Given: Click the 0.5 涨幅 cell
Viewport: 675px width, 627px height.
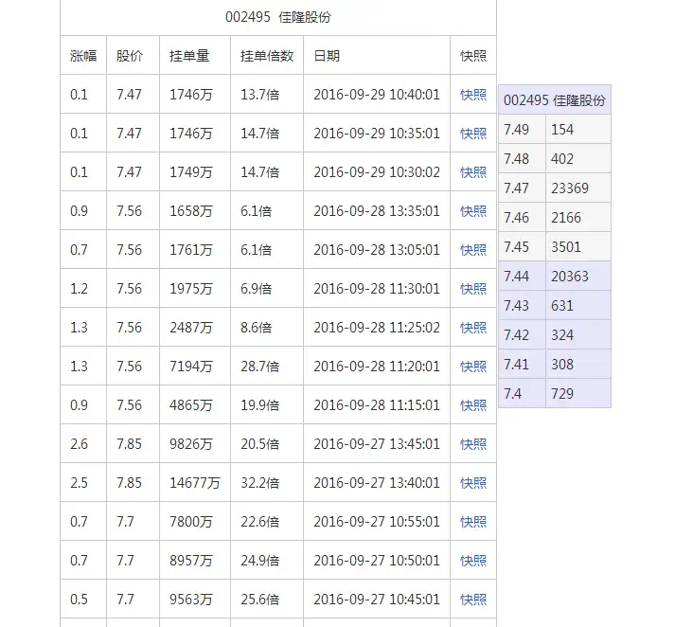Looking at the screenshot, I should pyautogui.click(x=83, y=599).
